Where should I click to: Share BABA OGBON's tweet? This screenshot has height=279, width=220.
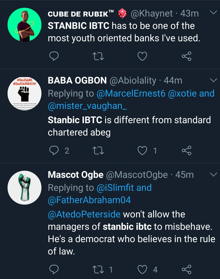[186, 150]
